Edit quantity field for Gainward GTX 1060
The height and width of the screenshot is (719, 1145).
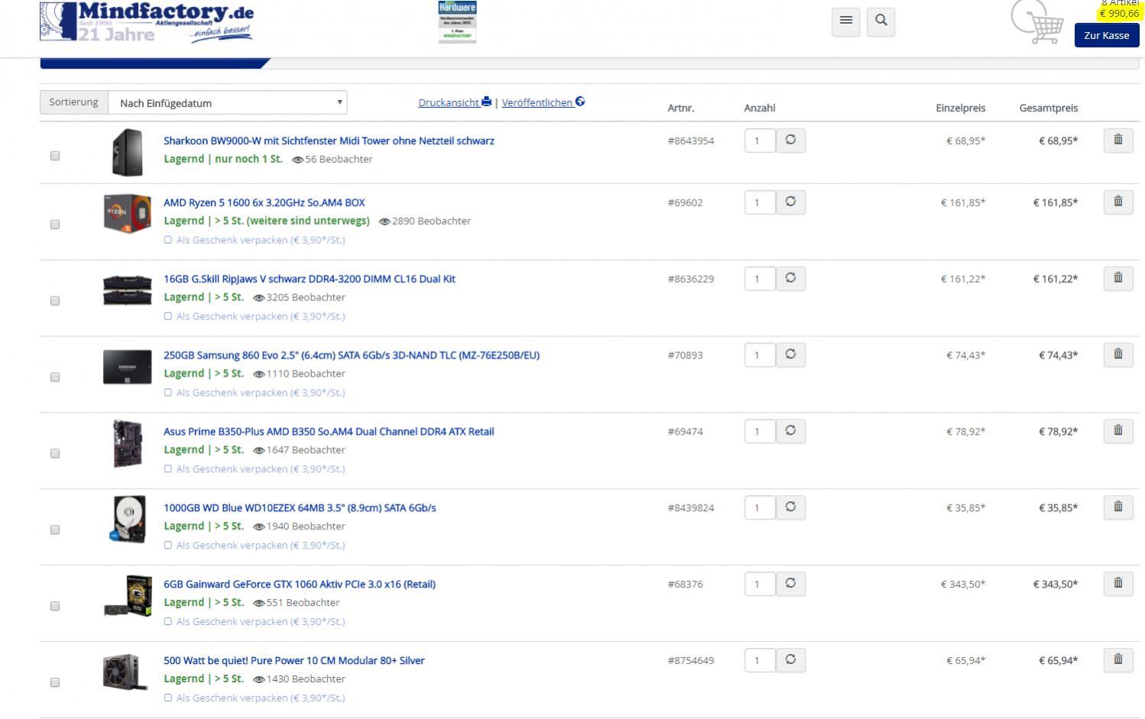(760, 585)
